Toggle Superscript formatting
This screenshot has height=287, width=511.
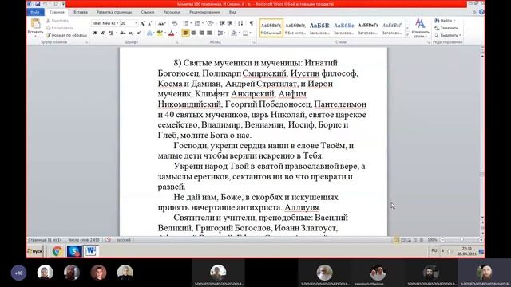tap(138, 33)
